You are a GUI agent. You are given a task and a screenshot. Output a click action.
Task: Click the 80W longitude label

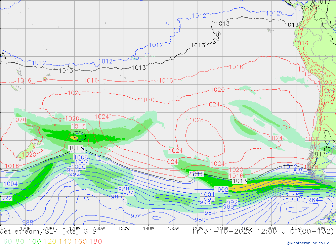click(x=296, y=229)
